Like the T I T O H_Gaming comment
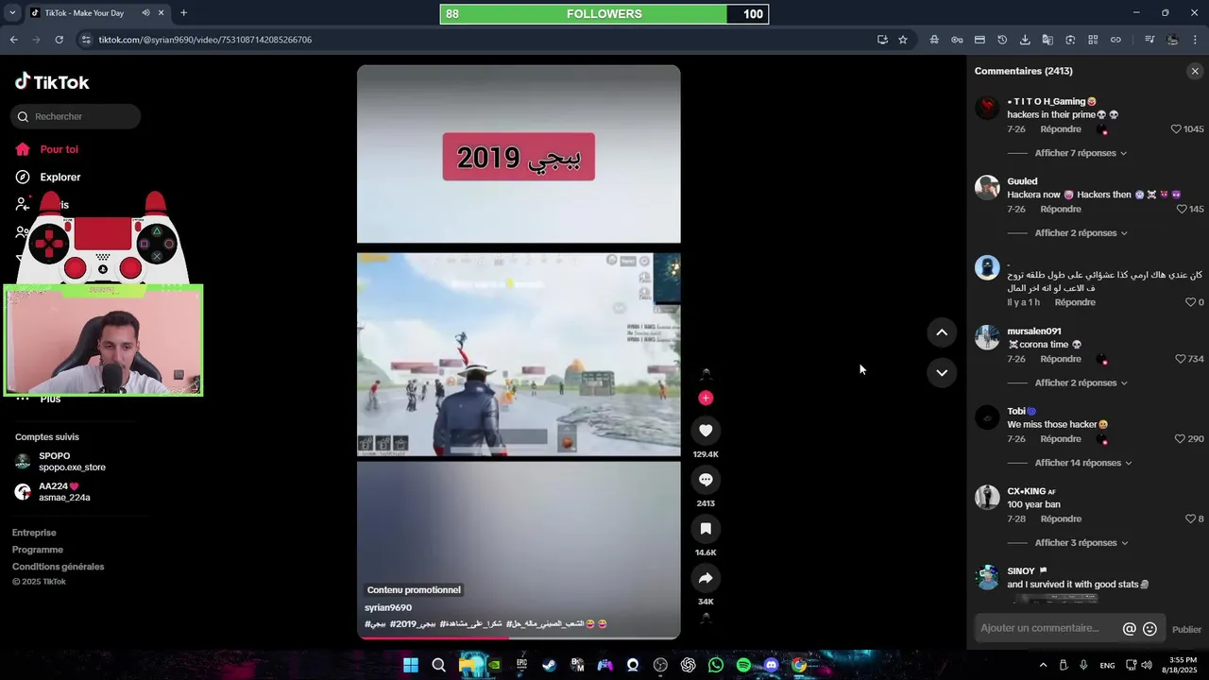Viewport: 1209px width, 680px height. [1176, 129]
